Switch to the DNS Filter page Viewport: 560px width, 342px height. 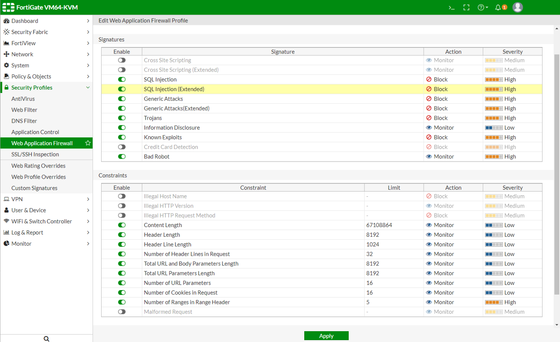pyautogui.click(x=24, y=121)
